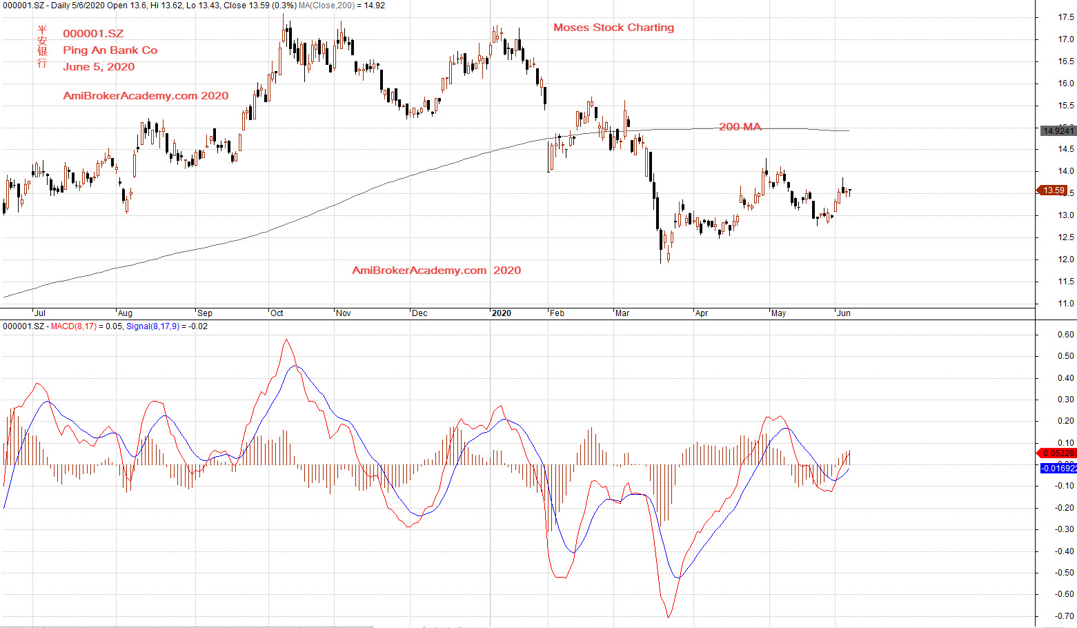Click the 13.59 last price value tag
Viewport: 1077px width, 628px height.
click(x=1053, y=190)
